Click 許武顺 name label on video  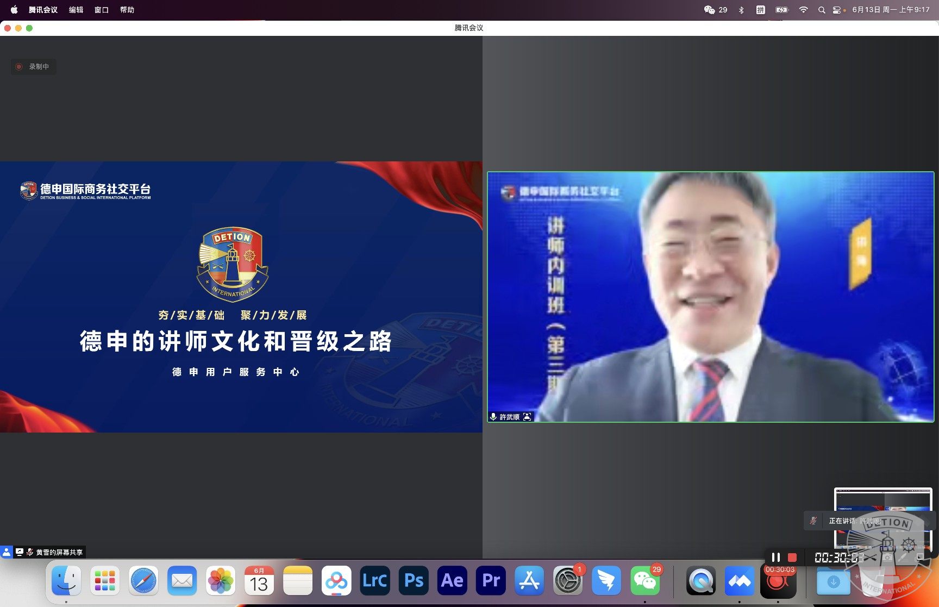point(509,417)
